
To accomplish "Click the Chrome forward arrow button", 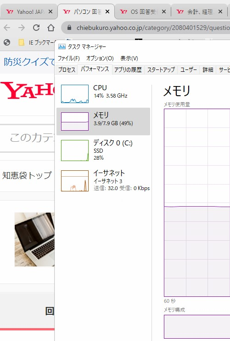I will (x=22, y=28).
